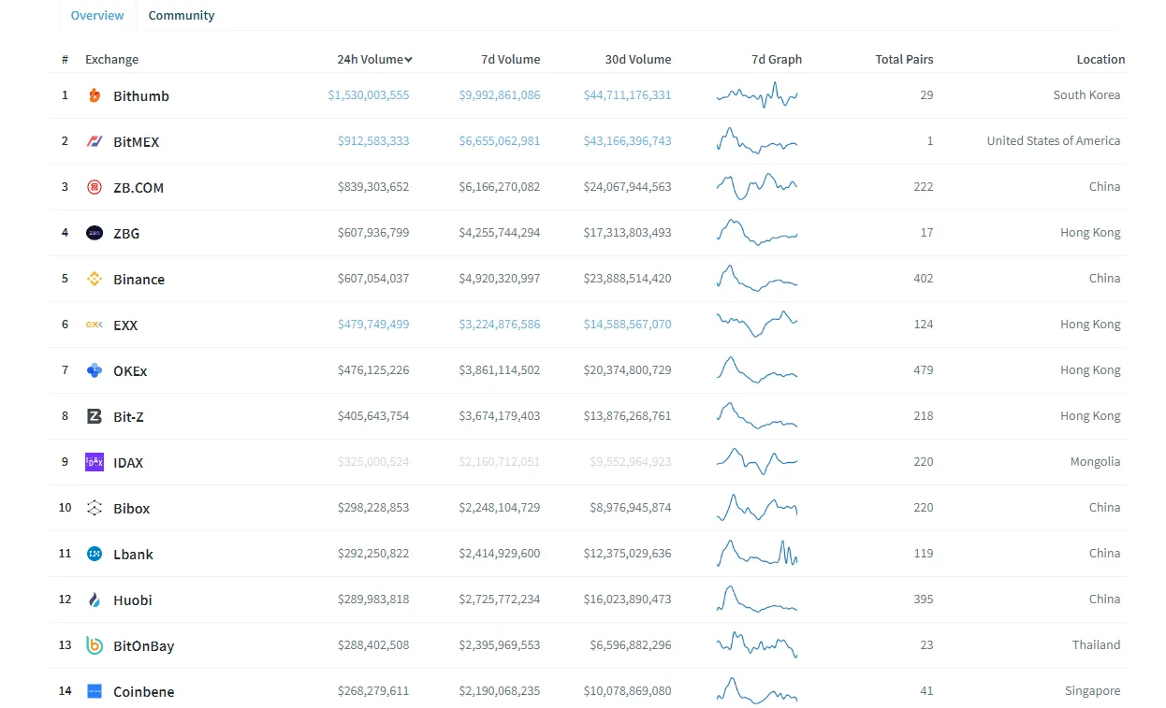This screenshot has height=708, width=1166.
Task: Click the Bibox exchange logo icon
Action: tap(95, 508)
